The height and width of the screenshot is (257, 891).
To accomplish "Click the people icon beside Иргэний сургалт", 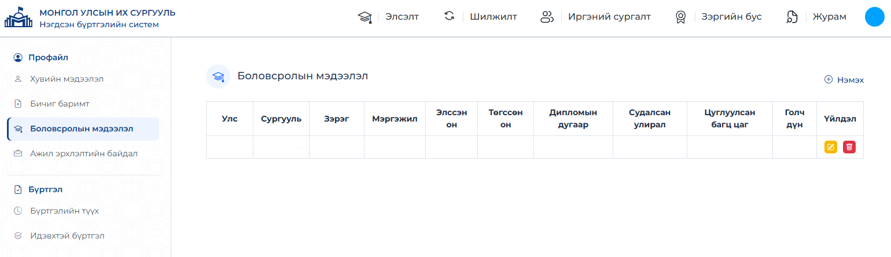I will pos(547,17).
